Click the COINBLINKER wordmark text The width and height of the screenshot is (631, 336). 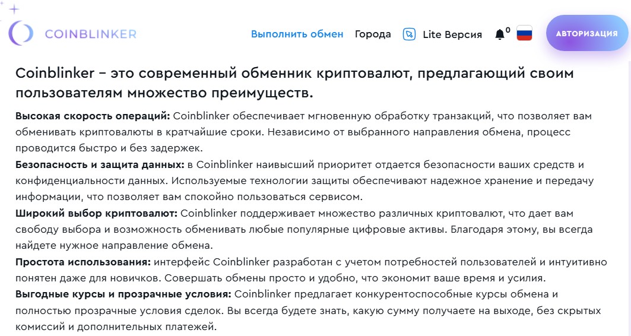pyautogui.click(x=91, y=34)
